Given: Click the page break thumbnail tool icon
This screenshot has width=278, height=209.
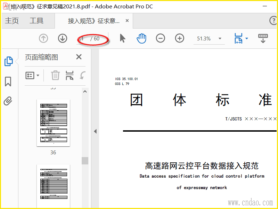Looking at the screenshot, I should [x=69, y=75].
